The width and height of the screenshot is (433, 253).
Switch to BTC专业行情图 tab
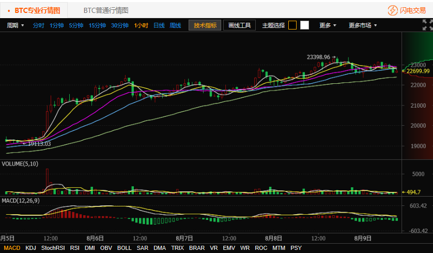(x=34, y=10)
